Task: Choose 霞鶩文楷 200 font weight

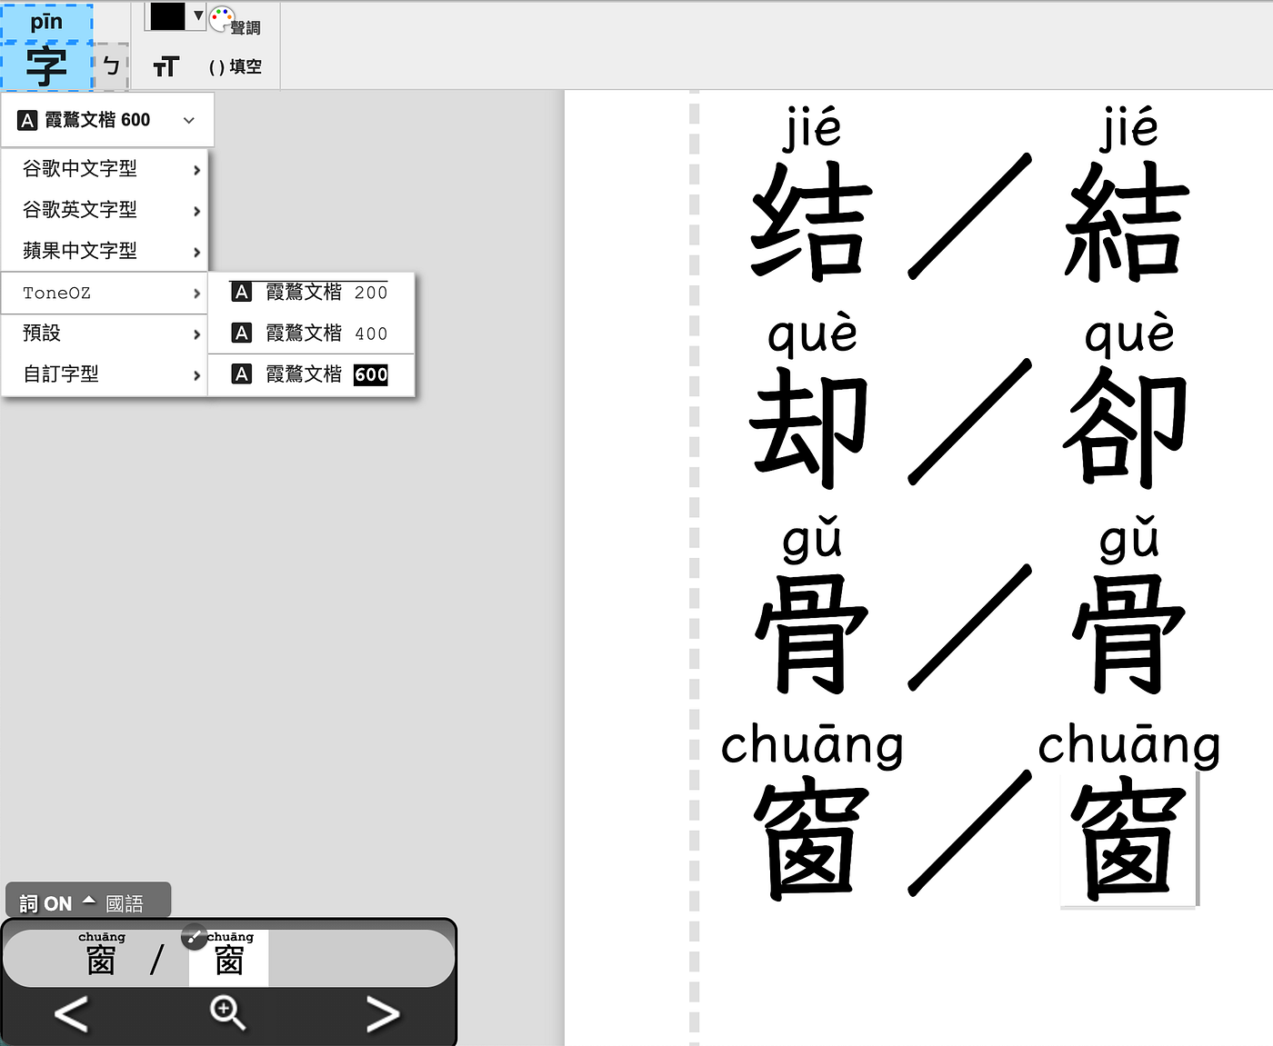Action: (x=311, y=292)
